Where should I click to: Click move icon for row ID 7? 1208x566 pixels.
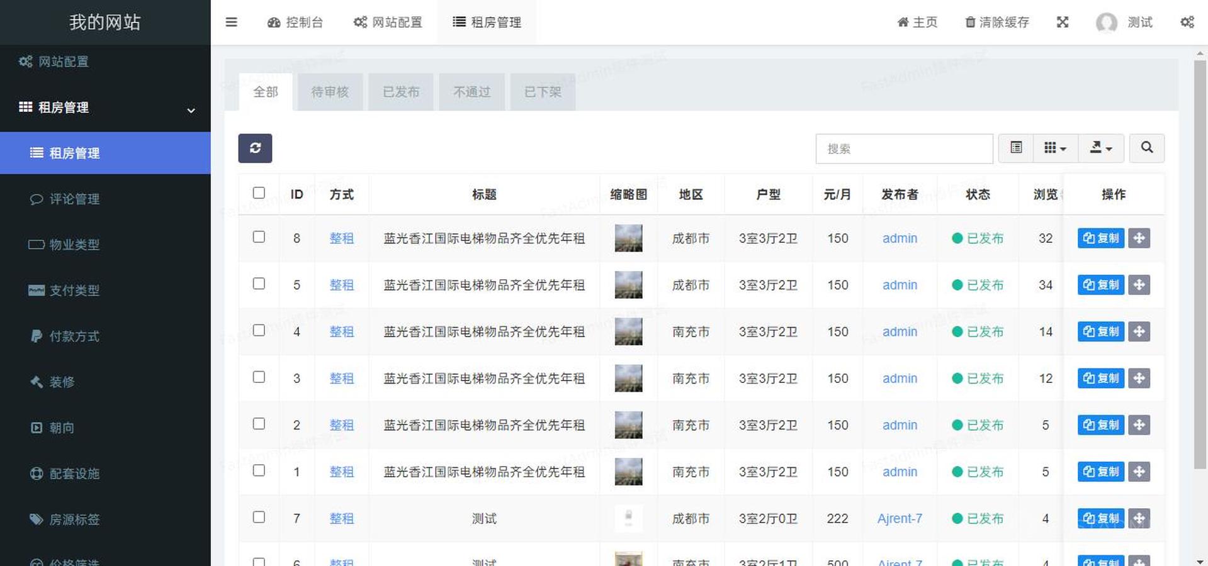point(1139,518)
